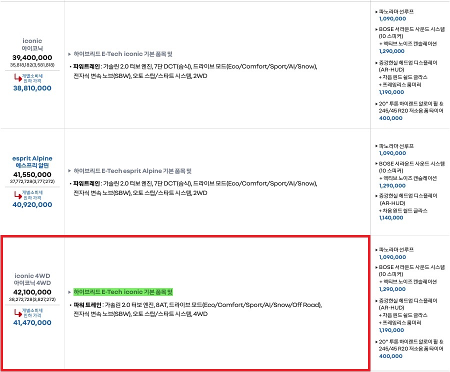450x372 pixels.
Task: Click the 1,140,000 AR-HUD option price
Action: click(x=391, y=218)
